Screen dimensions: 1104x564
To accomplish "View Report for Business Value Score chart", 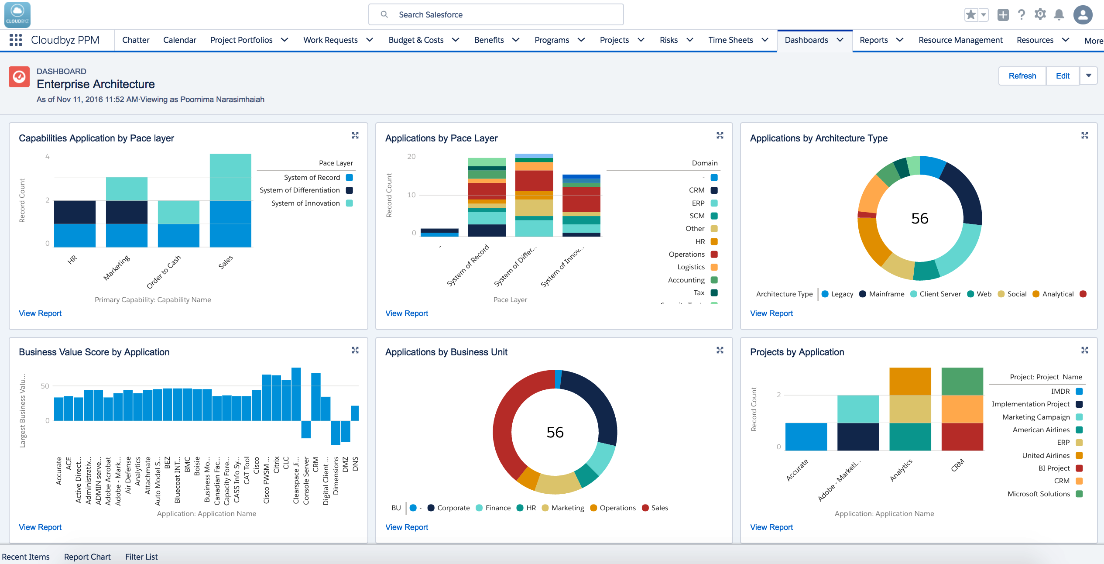I will coord(40,527).
